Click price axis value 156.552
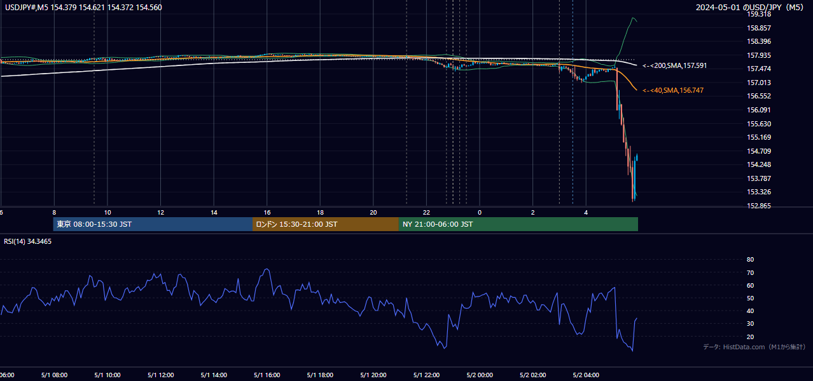 pyautogui.click(x=760, y=96)
